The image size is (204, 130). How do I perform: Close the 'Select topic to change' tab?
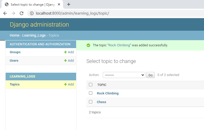click(59, 4)
